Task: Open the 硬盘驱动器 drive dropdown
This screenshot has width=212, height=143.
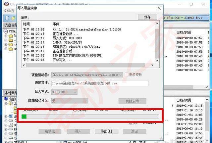Action: coord(120,75)
